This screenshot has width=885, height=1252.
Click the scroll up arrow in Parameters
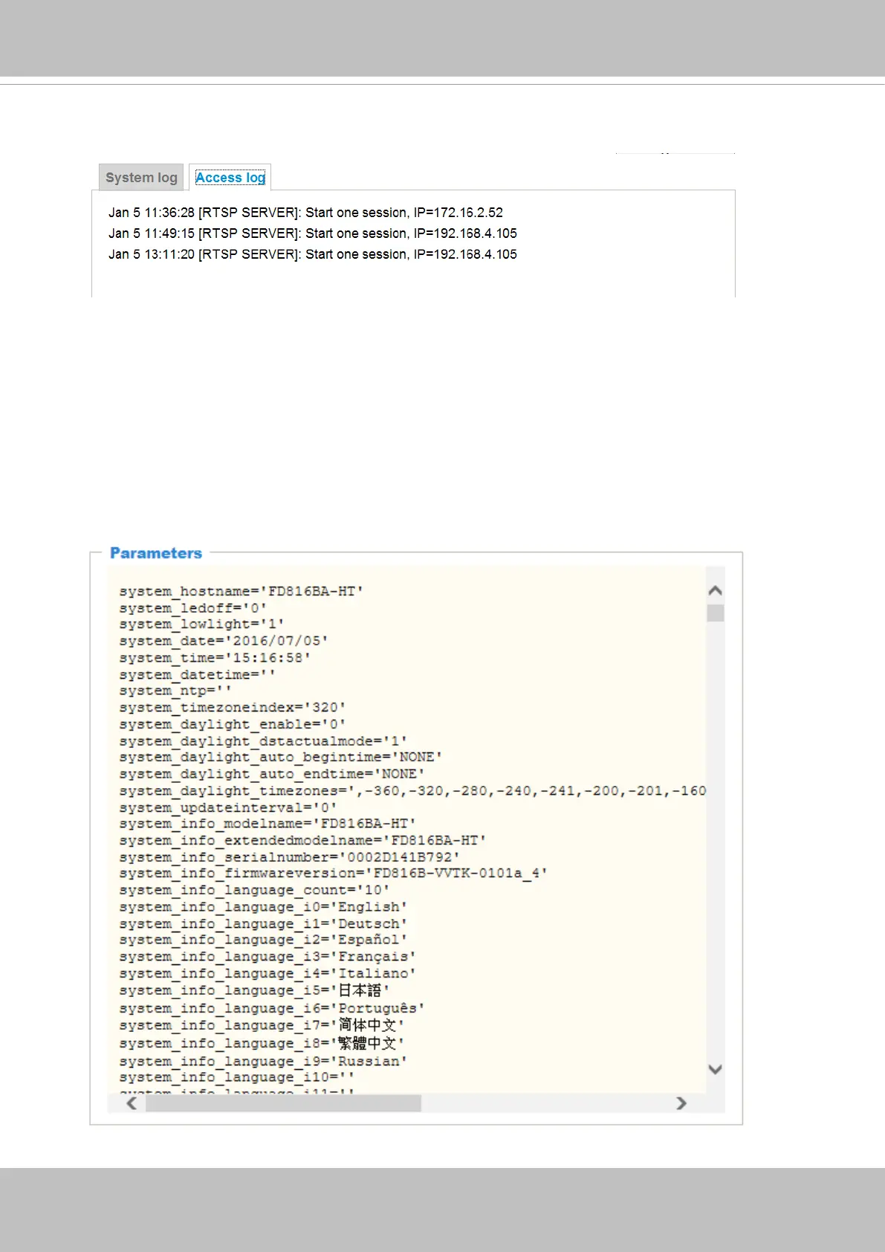point(716,590)
